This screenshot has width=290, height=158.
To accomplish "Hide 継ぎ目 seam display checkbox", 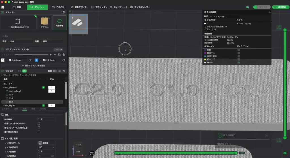I will pos(238,63).
